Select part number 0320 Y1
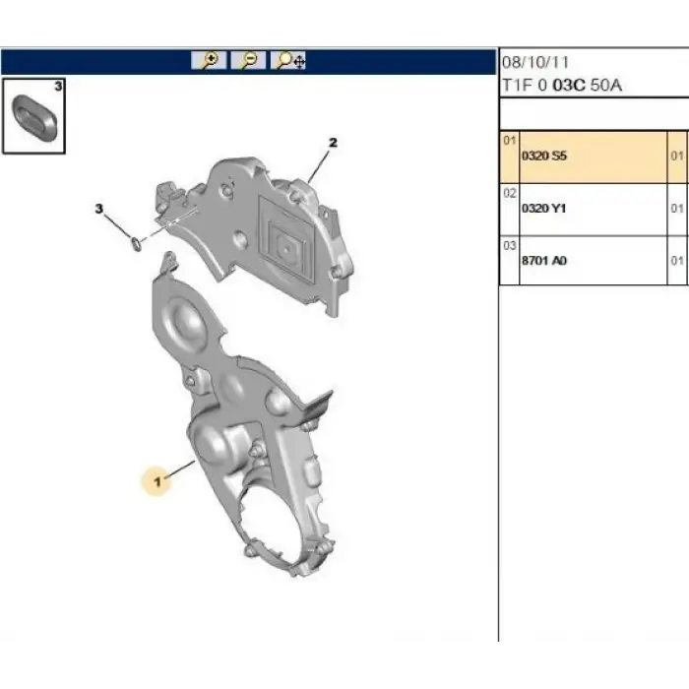689x689 pixels. click(x=543, y=209)
